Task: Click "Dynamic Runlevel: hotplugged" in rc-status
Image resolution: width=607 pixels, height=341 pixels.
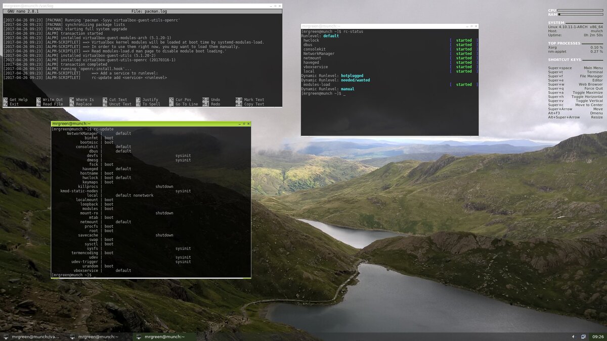Action: 332,76
